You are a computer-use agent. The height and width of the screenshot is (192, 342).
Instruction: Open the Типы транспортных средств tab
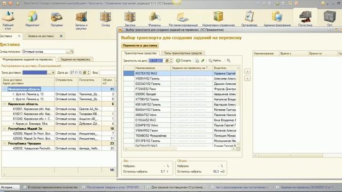[x=183, y=53]
